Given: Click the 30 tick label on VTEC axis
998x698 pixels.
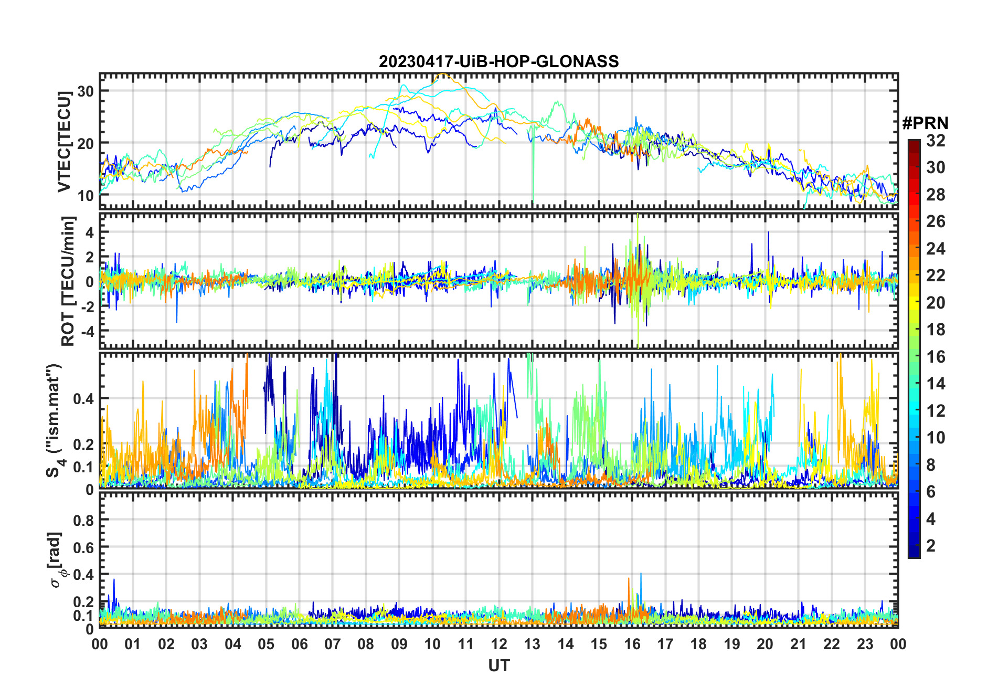Looking at the screenshot, I should (x=85, y=91).
